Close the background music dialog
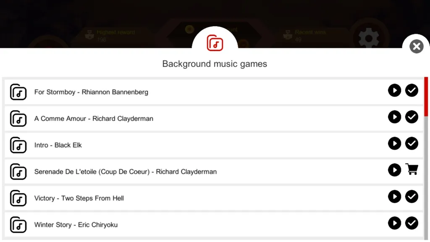Viewport: 430px width, 242px height. (416, 46)
